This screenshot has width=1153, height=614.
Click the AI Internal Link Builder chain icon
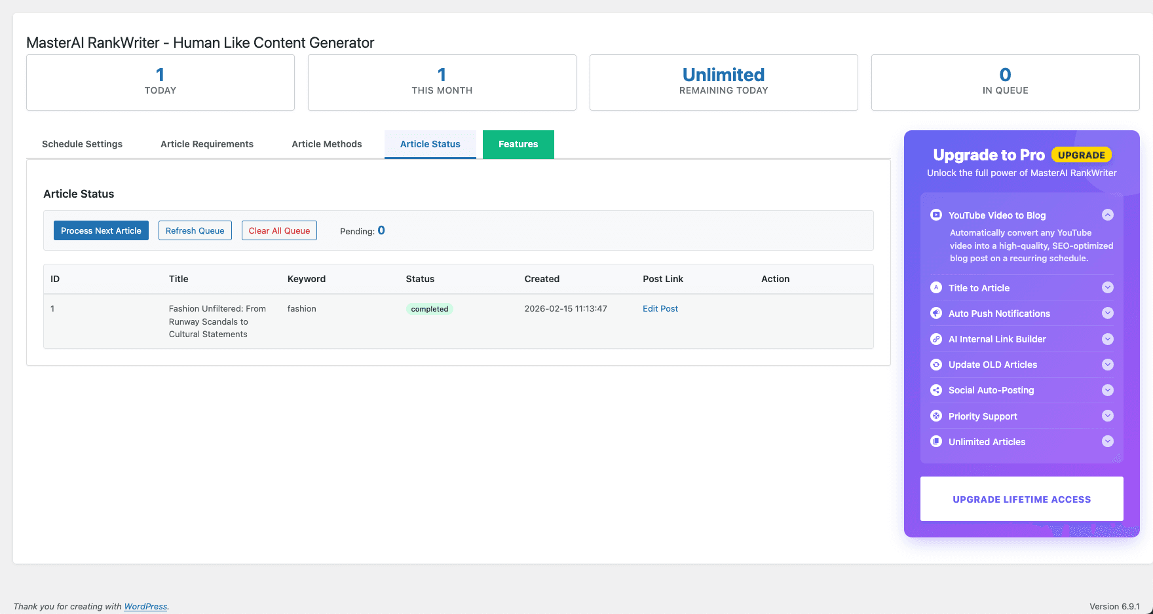point(936,339)
